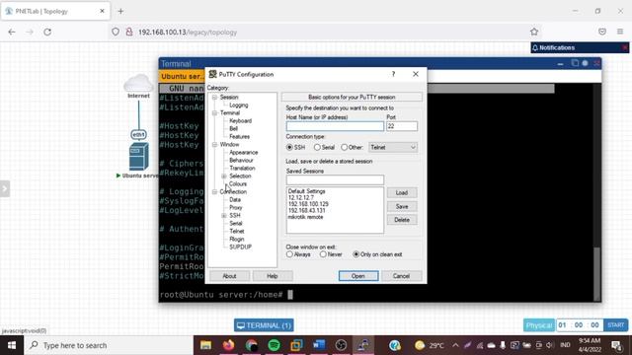Viewport: 632px width, 355px height.
Task: Open the Pocket save icon
Action: (602, 32)
